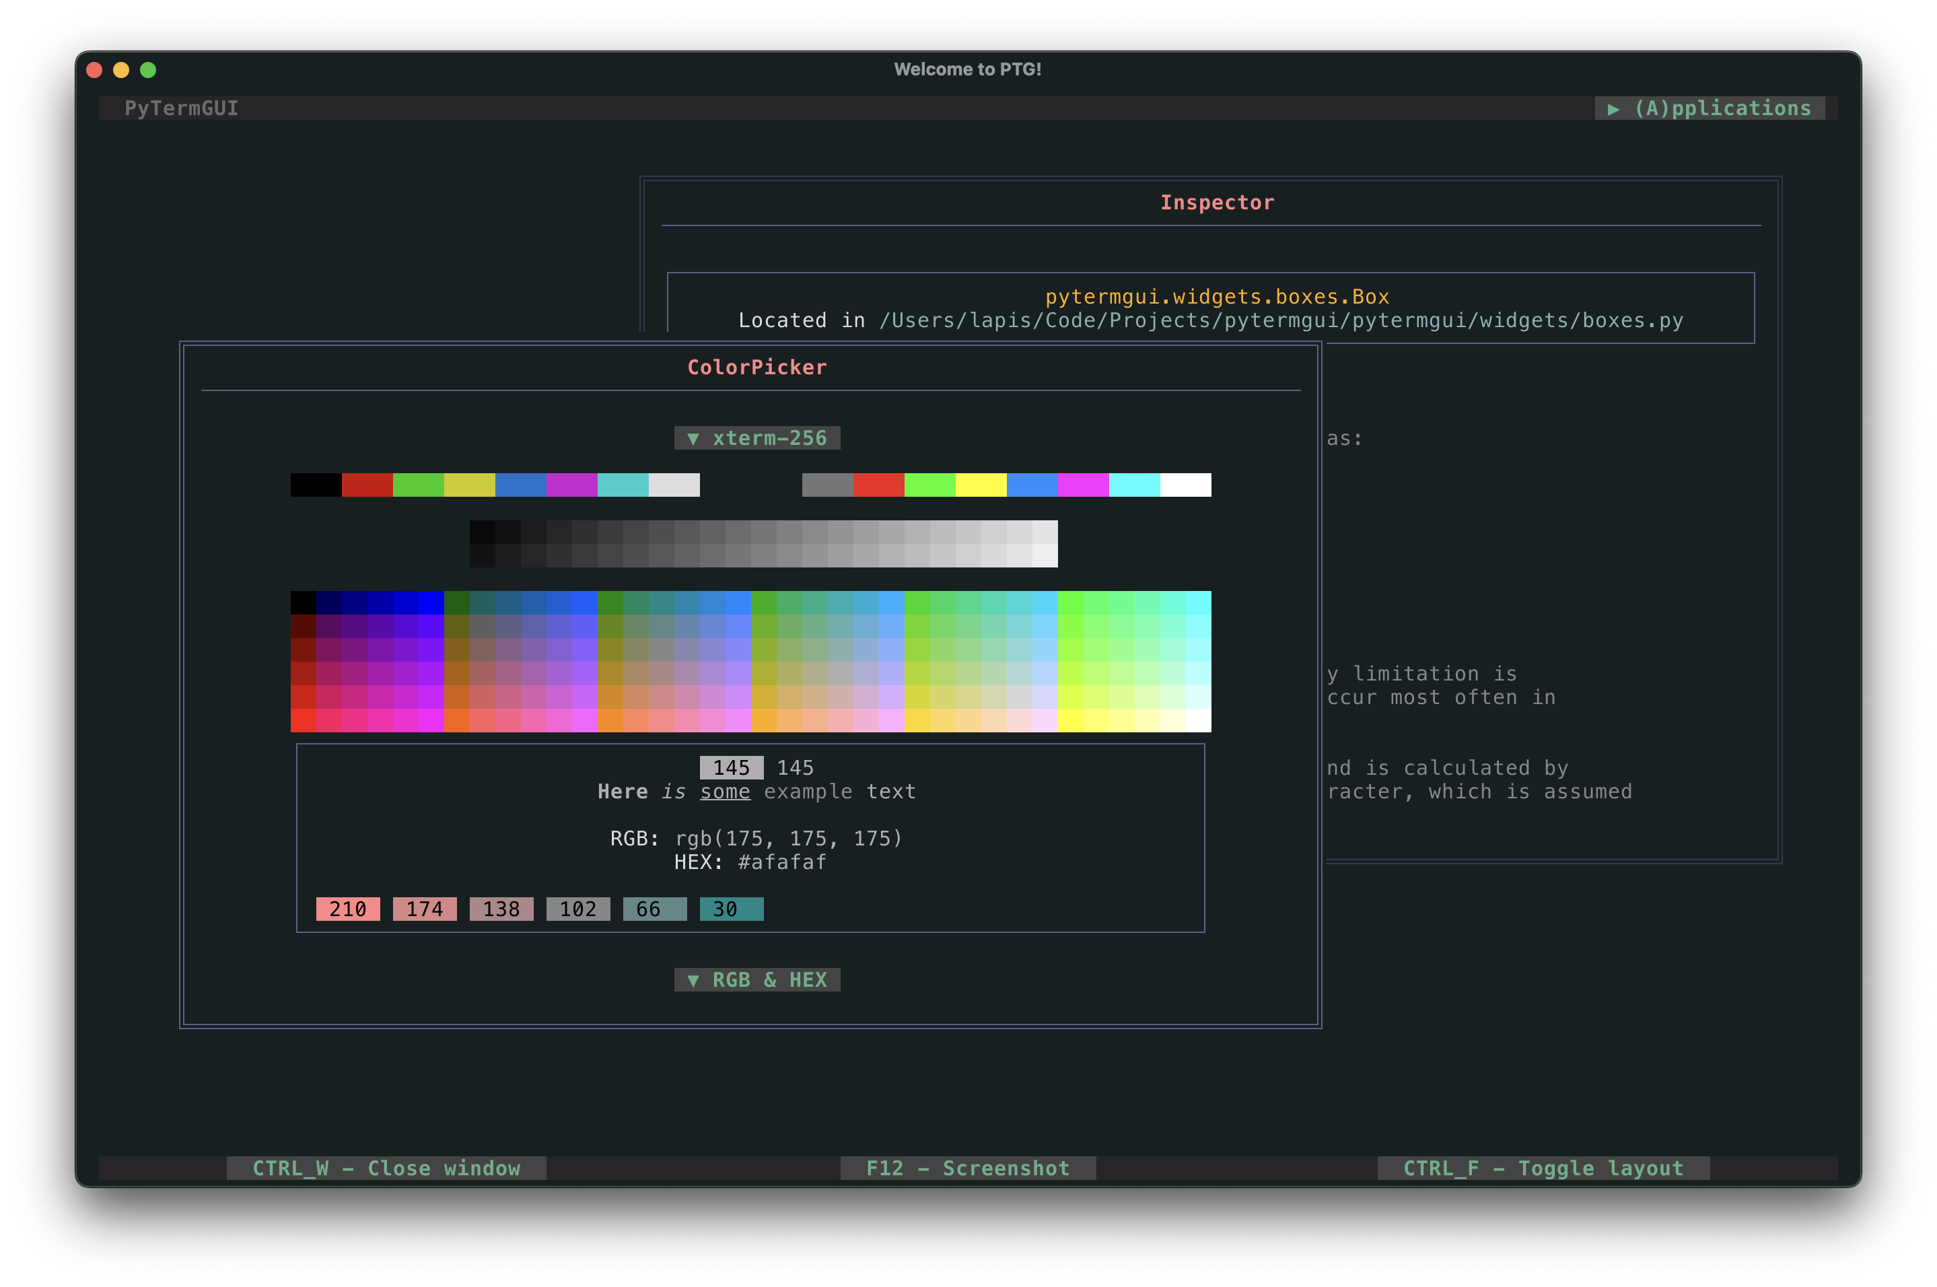Select the white swatch ending the grayscale ramp
Viewport: 1937px width, 1287px height.
(1044, 543)
